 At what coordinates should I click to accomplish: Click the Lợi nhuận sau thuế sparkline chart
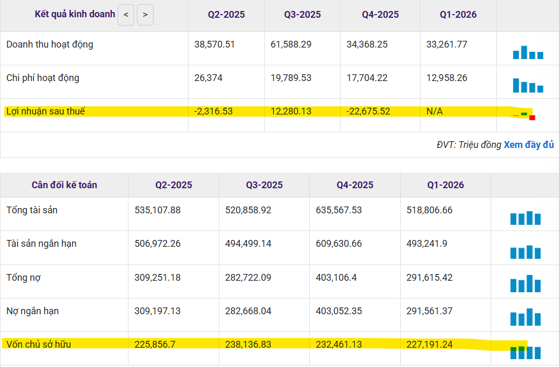click(524, 116)
